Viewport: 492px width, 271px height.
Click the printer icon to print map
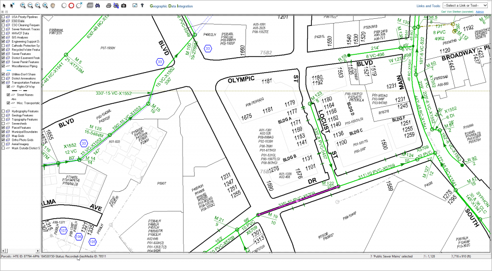pos(109,5)
